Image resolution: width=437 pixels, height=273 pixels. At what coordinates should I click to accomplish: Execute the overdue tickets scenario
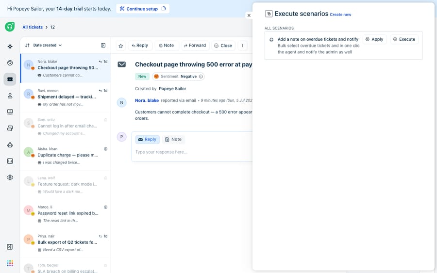404,39
